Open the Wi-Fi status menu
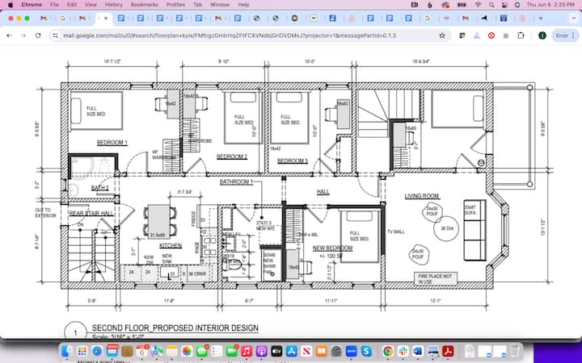 click(x=479, y=5)
